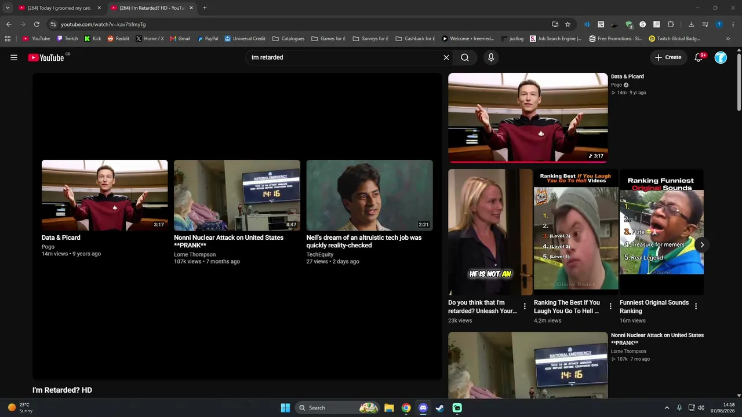Image resolution: width=742 pixels, height=417 pixels.
Task: Reload the page in Chrome
Action: (x=37, y=24)
